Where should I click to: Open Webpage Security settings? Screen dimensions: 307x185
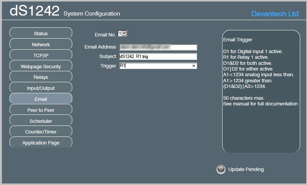[x=41, y=66]
